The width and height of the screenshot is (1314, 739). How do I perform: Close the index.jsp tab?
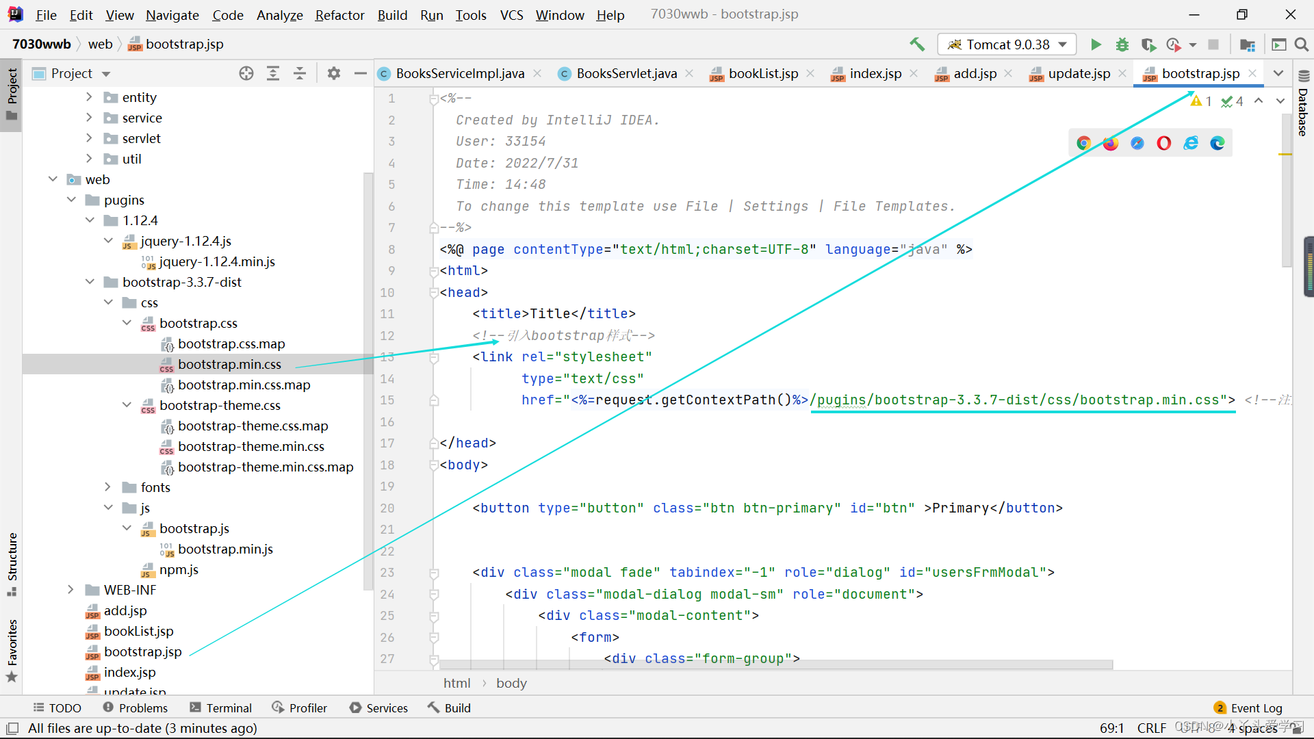click(914, 73)
